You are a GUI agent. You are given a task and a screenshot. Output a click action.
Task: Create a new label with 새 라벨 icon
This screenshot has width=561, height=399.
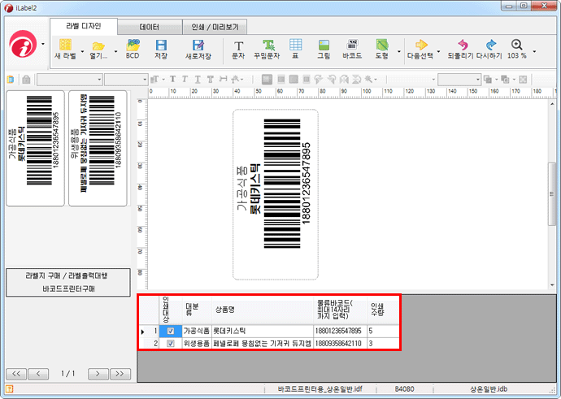click(66, 45)
